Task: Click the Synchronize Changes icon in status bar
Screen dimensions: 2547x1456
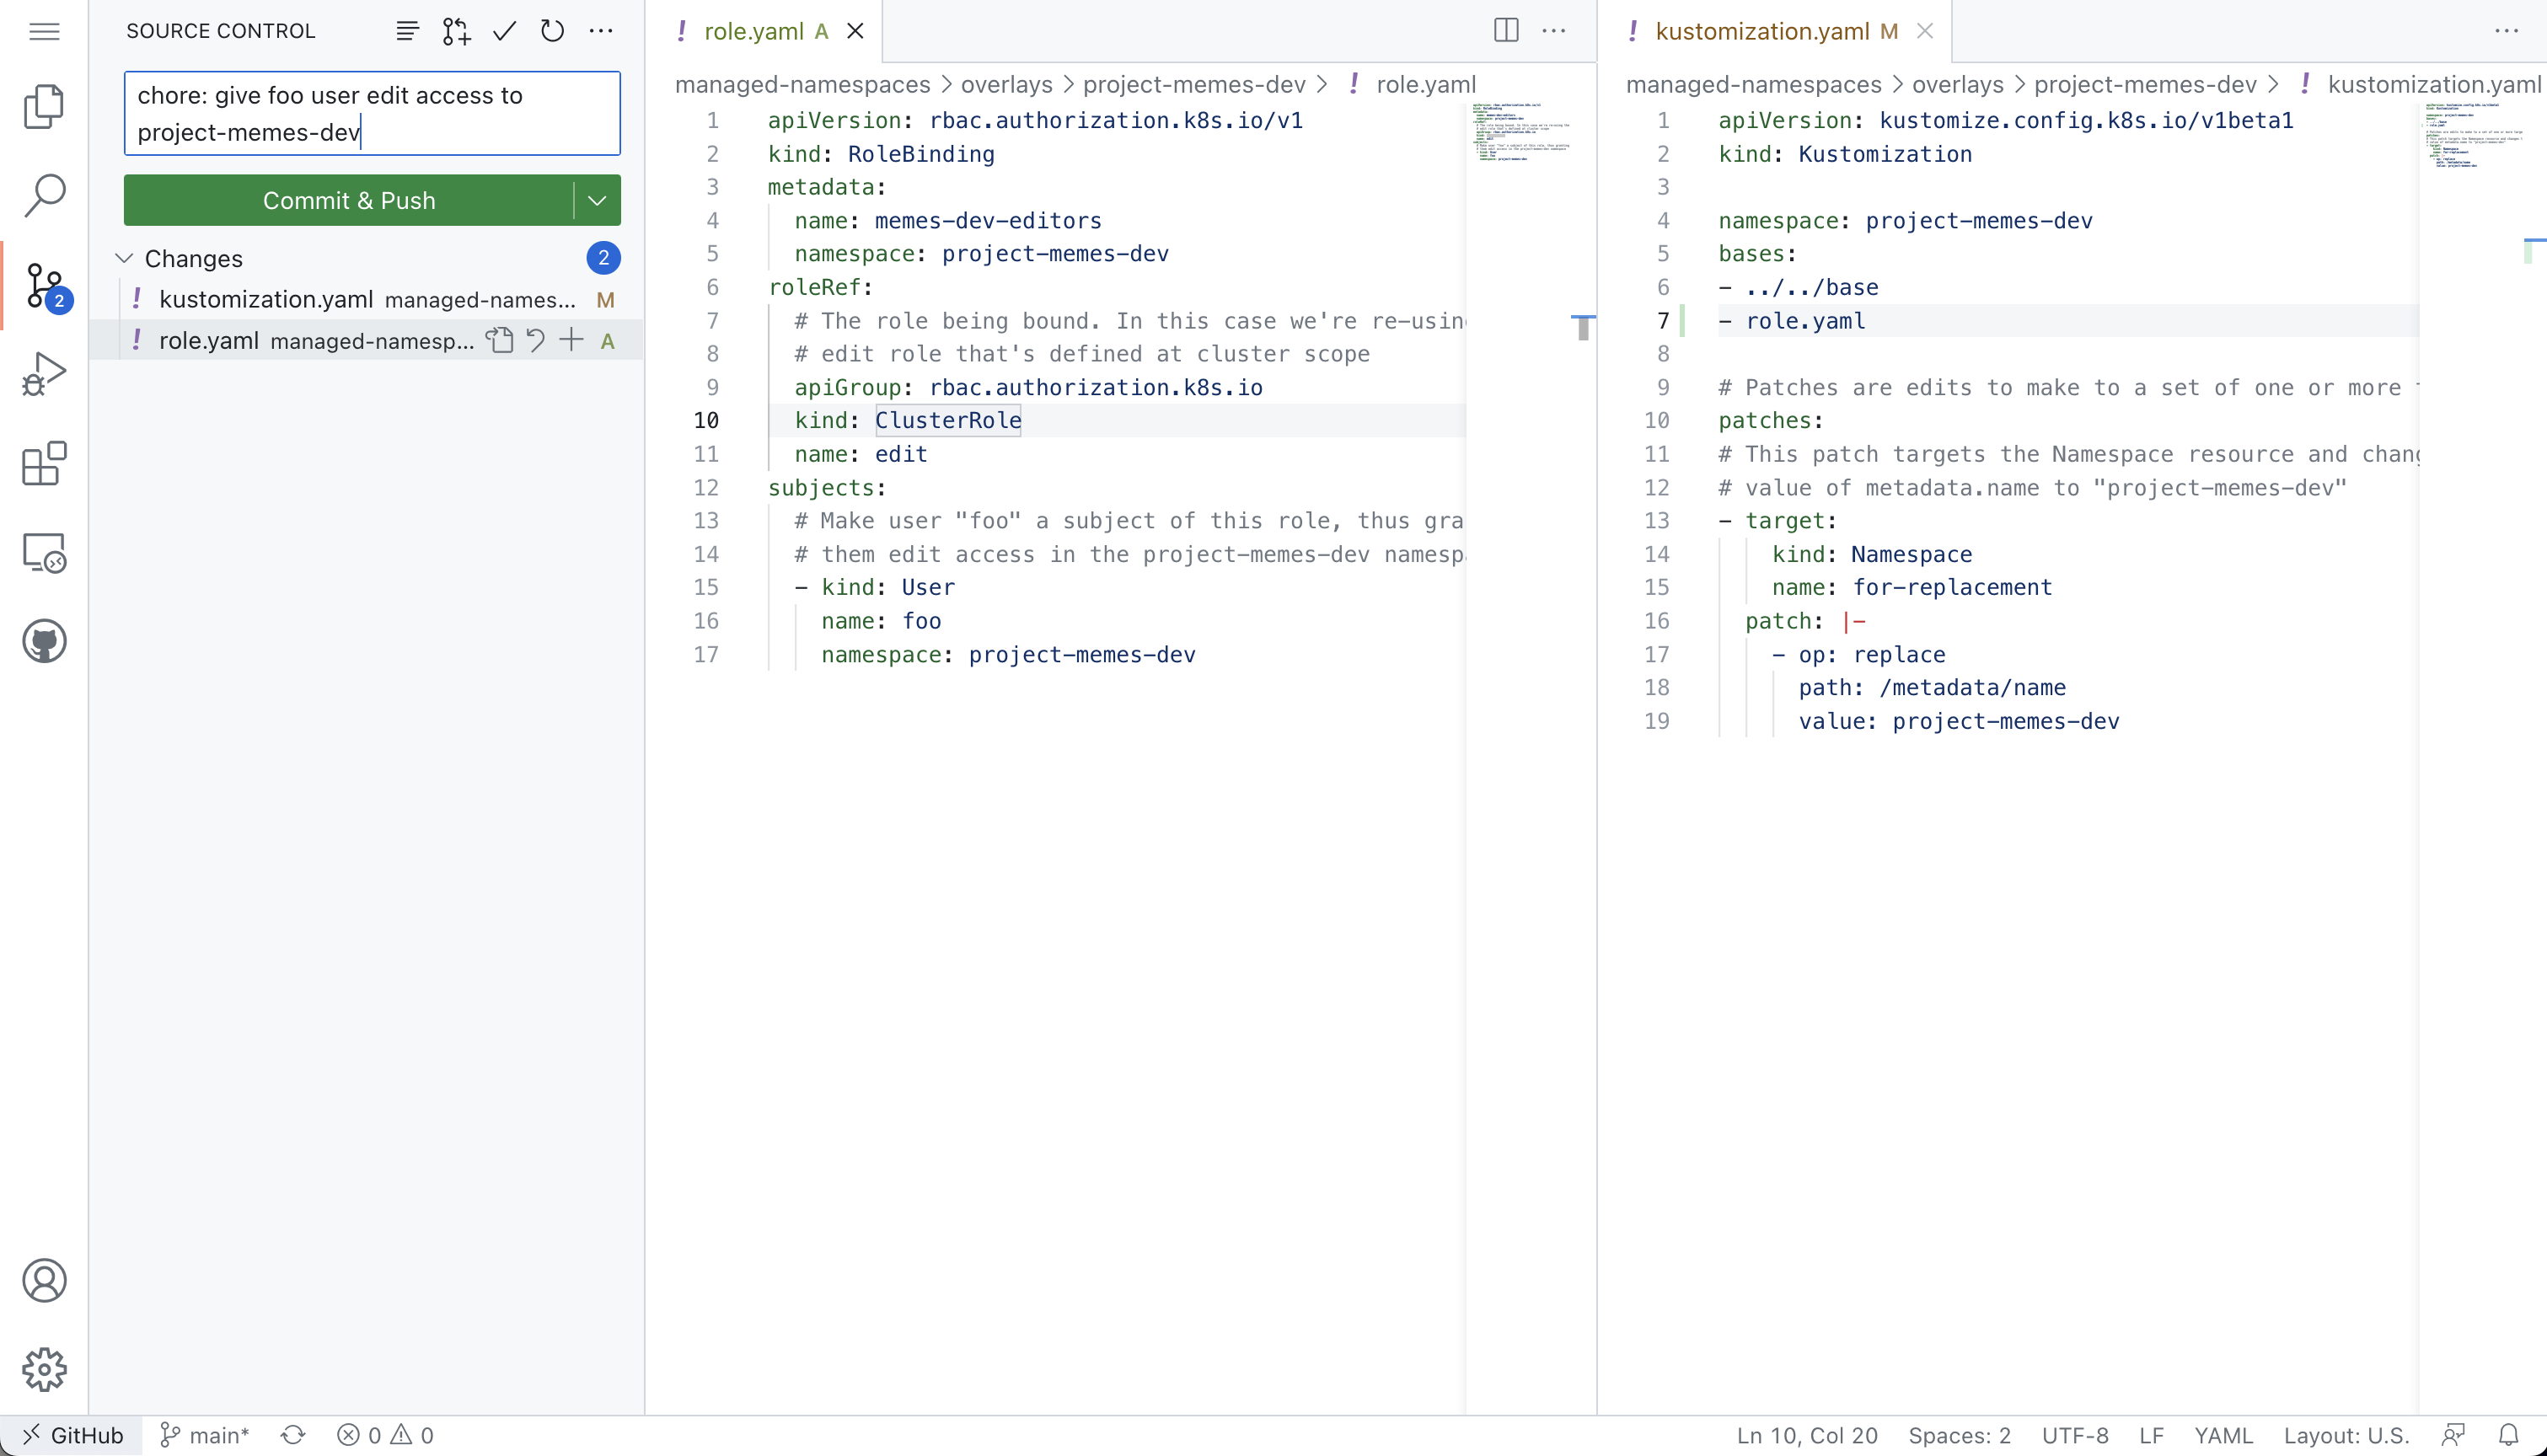Action: pyautogui.click(x=291, y=1435)
